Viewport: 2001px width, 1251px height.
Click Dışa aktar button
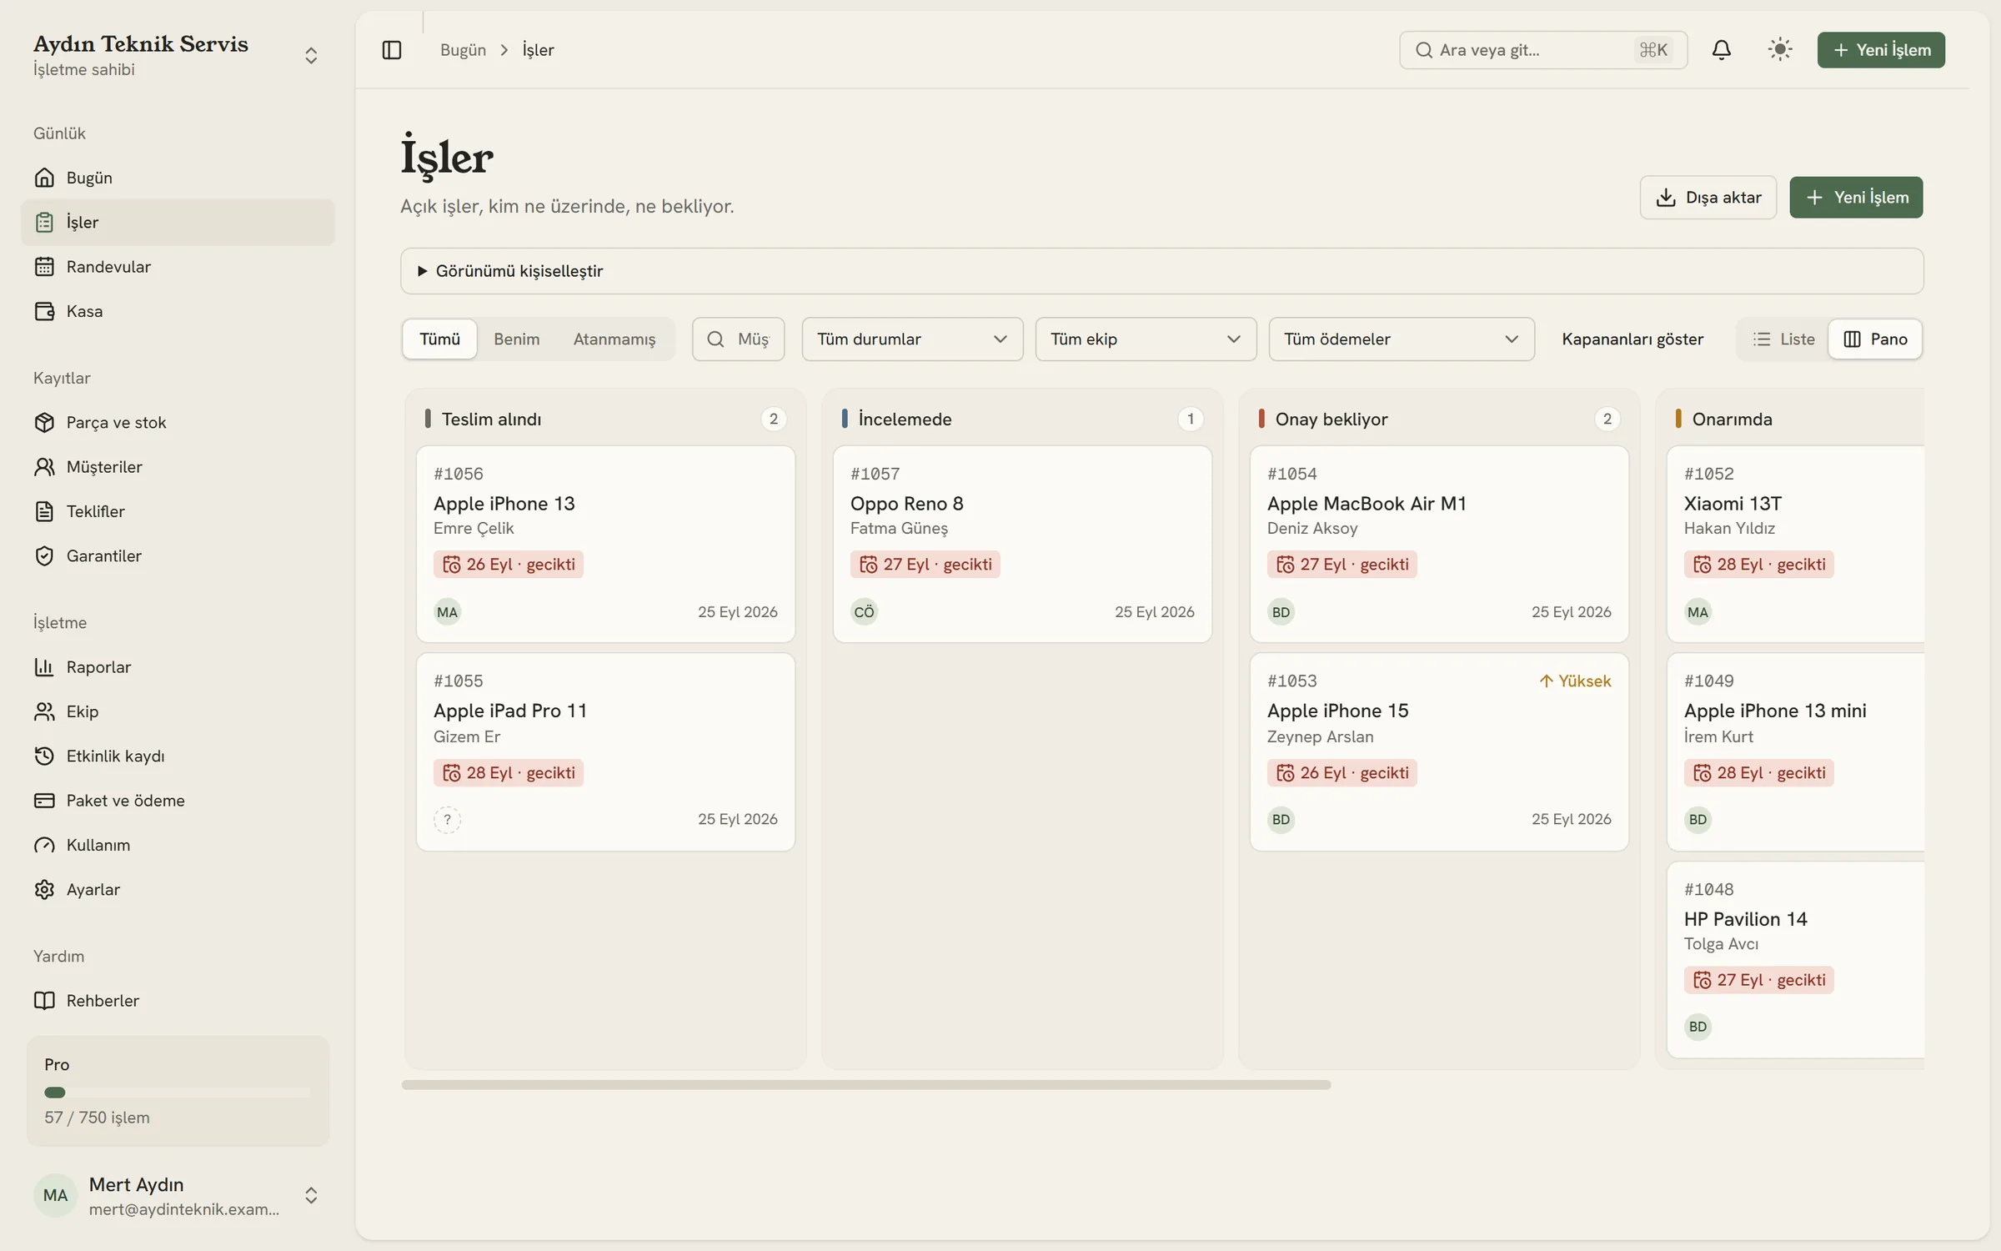[x=1708, y=198]
